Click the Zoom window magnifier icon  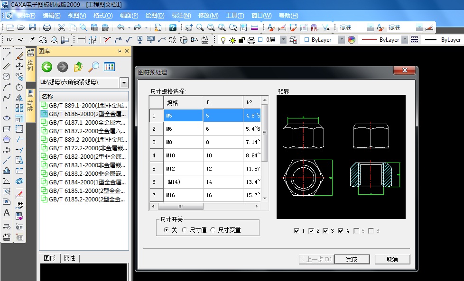tap(211, 27)
